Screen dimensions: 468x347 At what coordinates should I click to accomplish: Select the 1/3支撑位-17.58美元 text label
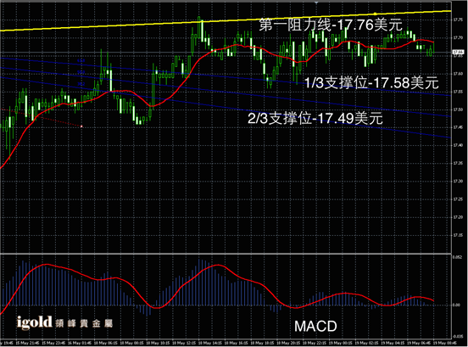[371, 82]
